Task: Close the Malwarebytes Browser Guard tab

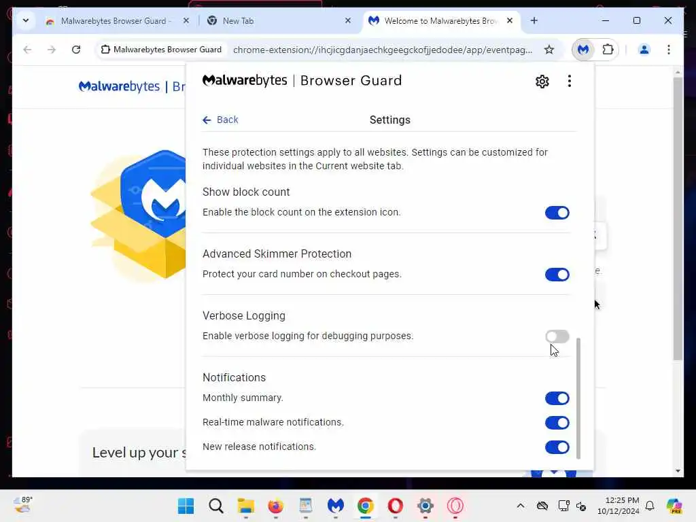Action: click(186, 20)
